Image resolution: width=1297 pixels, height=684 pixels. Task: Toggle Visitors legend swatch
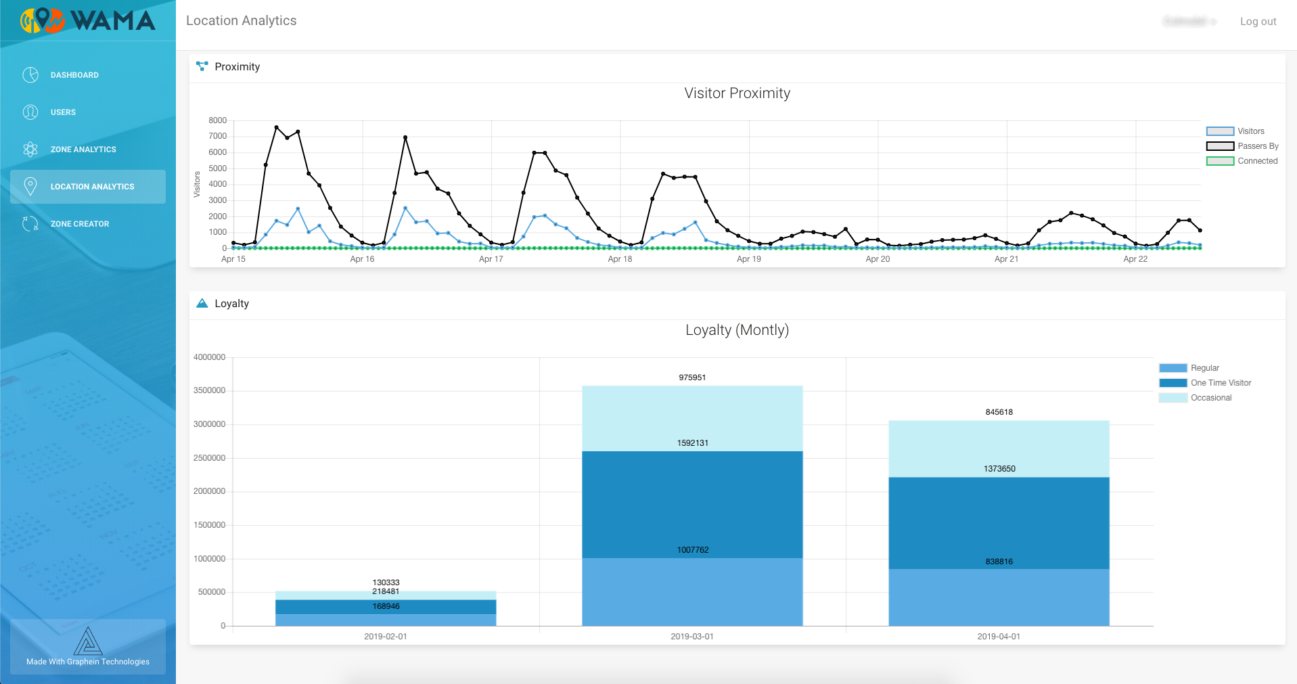coord(1220,131)
